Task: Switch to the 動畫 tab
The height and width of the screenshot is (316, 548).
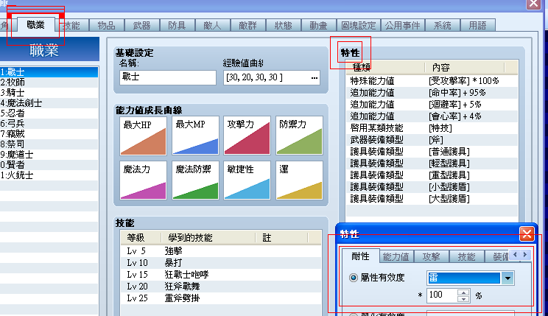Action: [318, 26]
